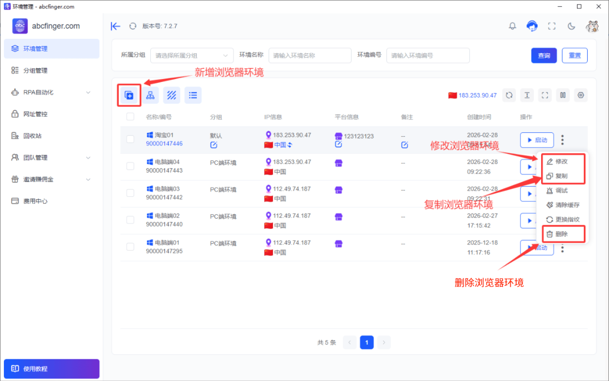The image size is (609, 381).
Task: Expand 邀请赚佣金 sidebar menu
Action: [x=52, y=179]
